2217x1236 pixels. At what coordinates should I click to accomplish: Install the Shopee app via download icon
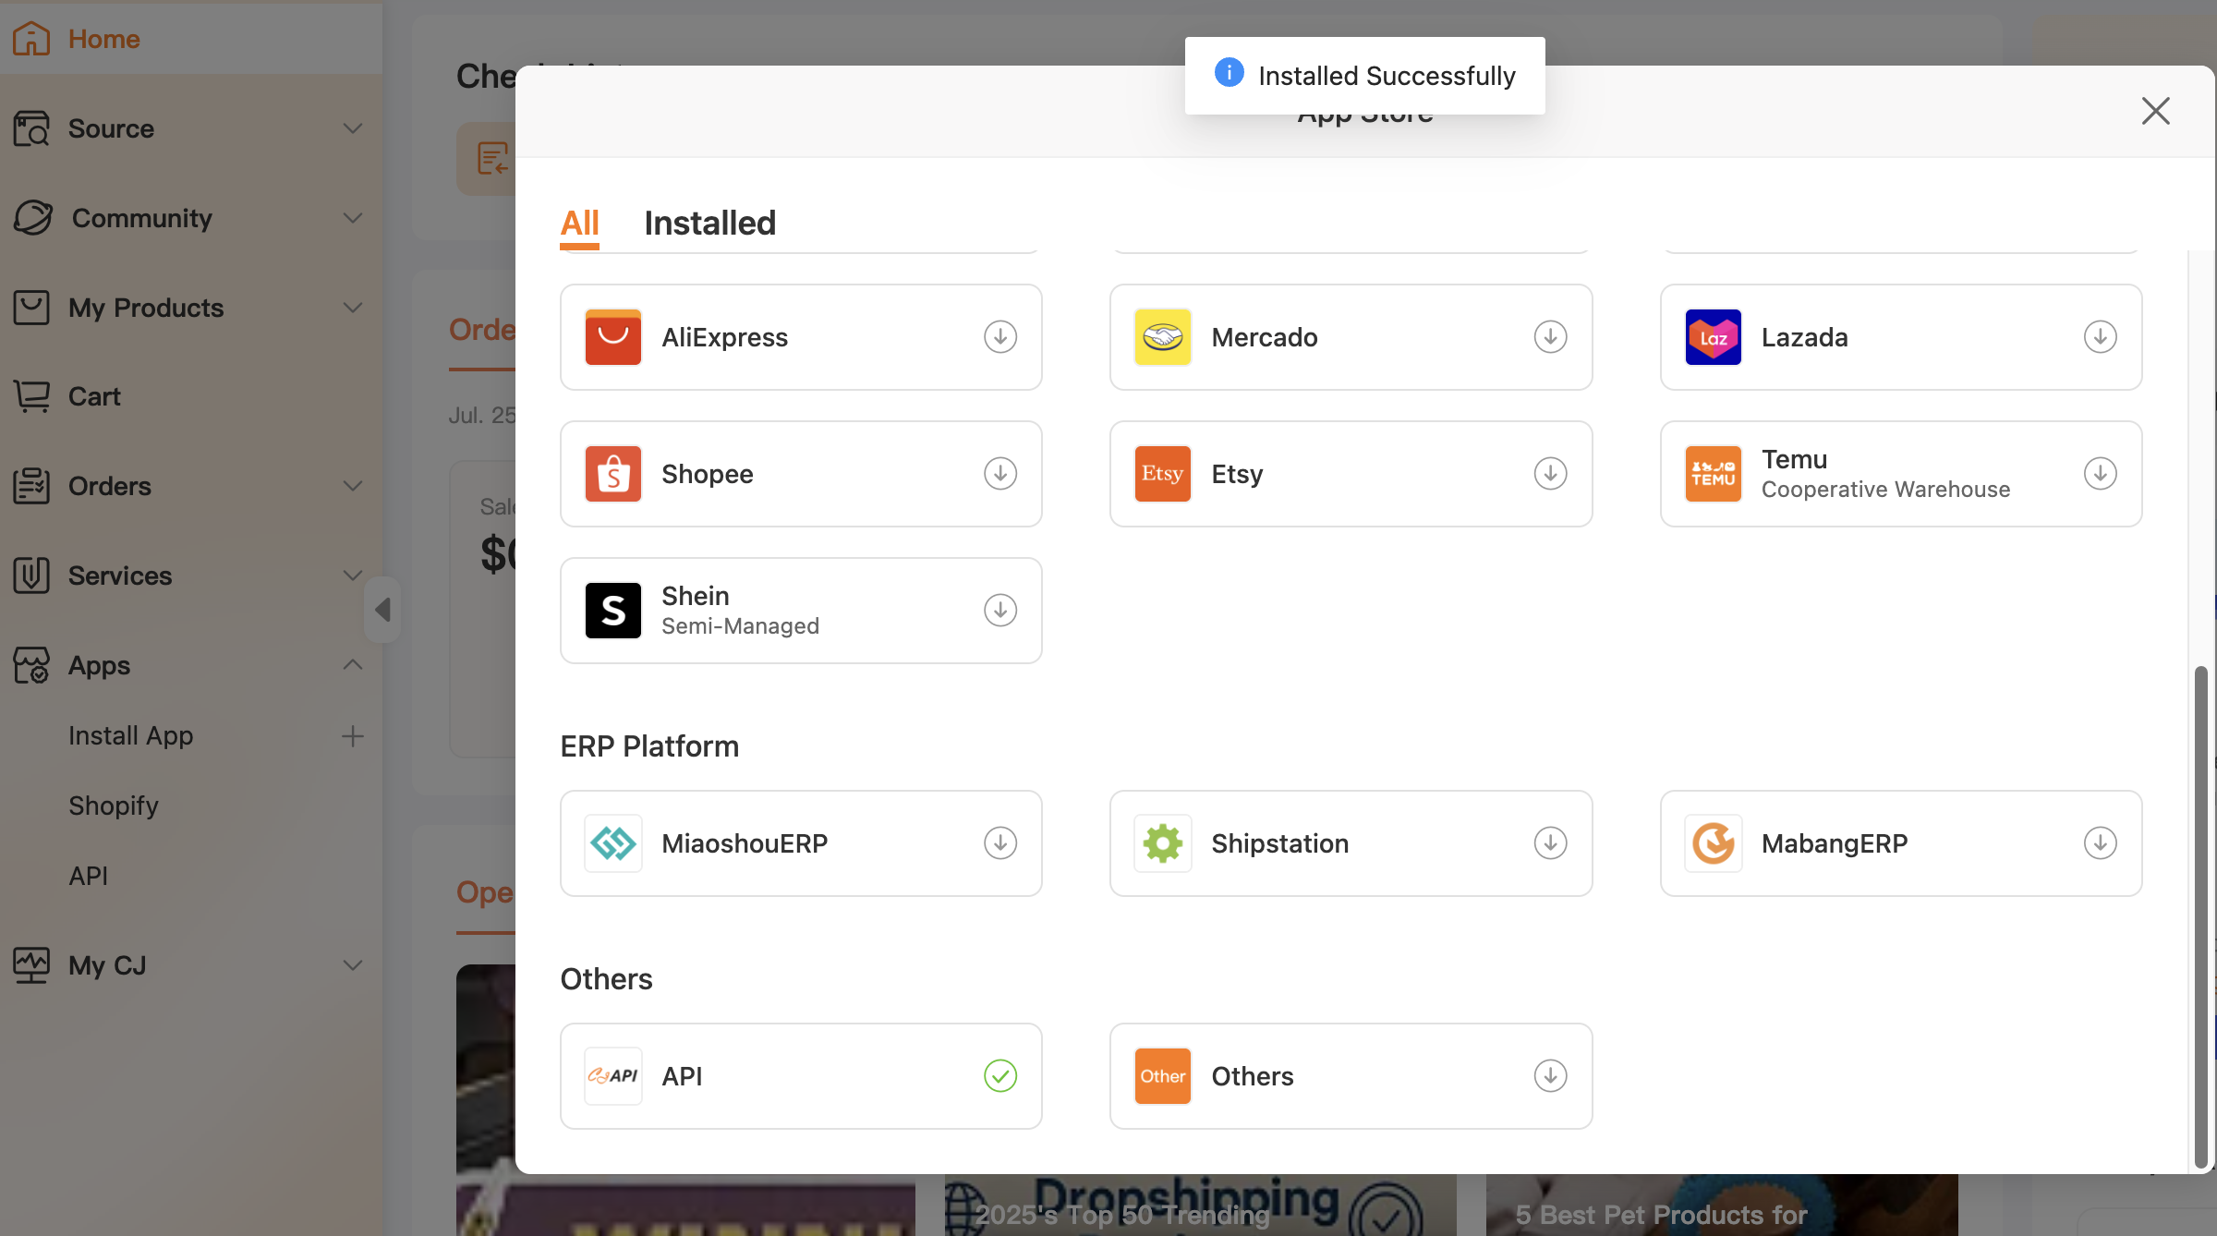[x=1000, y=474]
